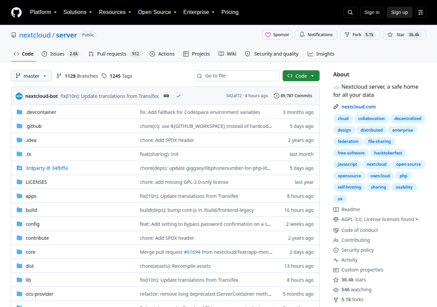Click the .devcontainer folder icon
The image size is (437, 307).
[19, 112]
